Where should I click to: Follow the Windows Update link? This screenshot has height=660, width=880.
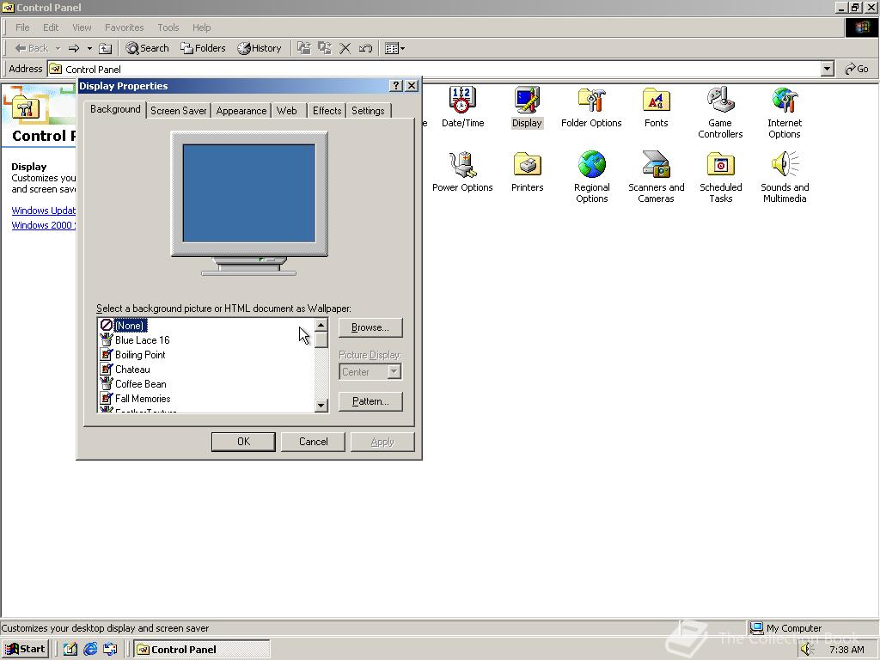tap(43, 211)
